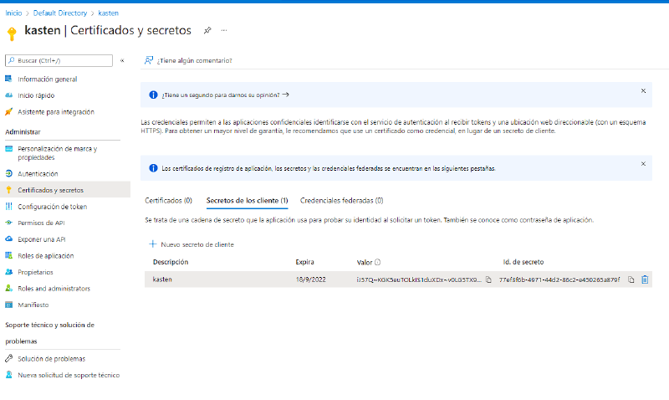Show info tooltip next to Valor

pyautogui.click(x=378, y=262)
